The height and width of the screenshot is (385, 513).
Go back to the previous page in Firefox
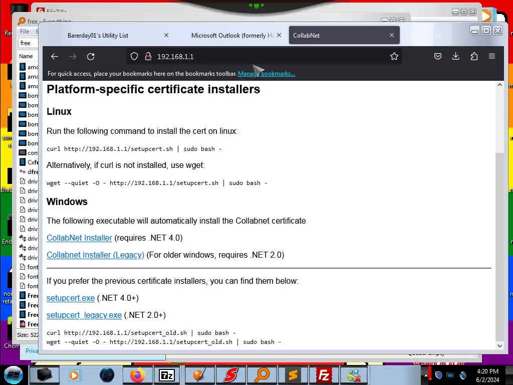[55, 57]
